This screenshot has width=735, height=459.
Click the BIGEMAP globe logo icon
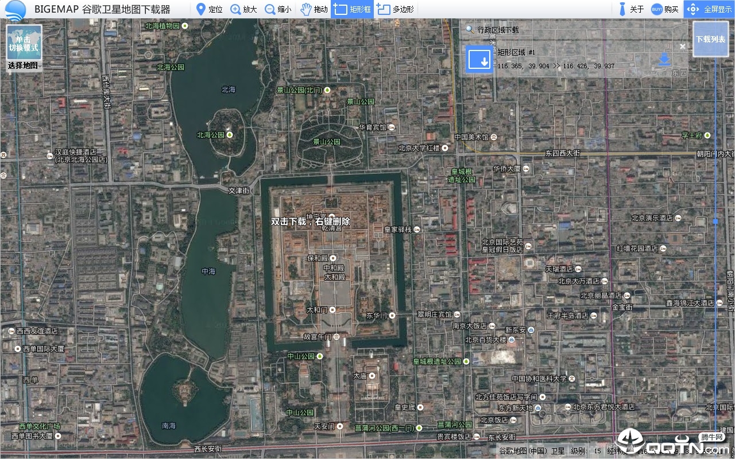(x=16, y=10)
